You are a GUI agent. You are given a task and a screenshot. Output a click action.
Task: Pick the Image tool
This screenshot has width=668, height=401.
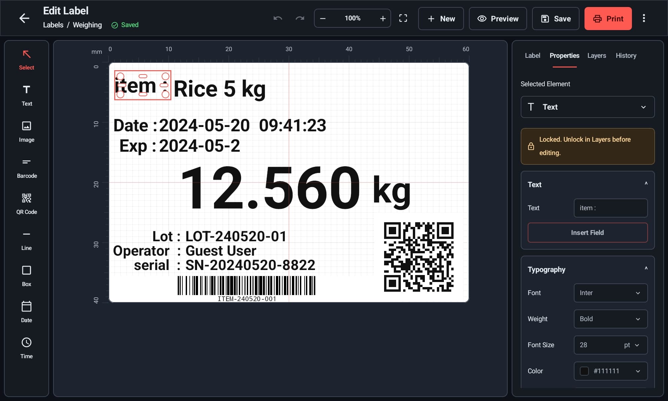point(27,132)
